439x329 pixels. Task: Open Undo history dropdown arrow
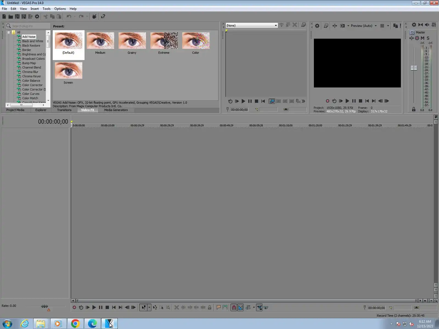75,16
